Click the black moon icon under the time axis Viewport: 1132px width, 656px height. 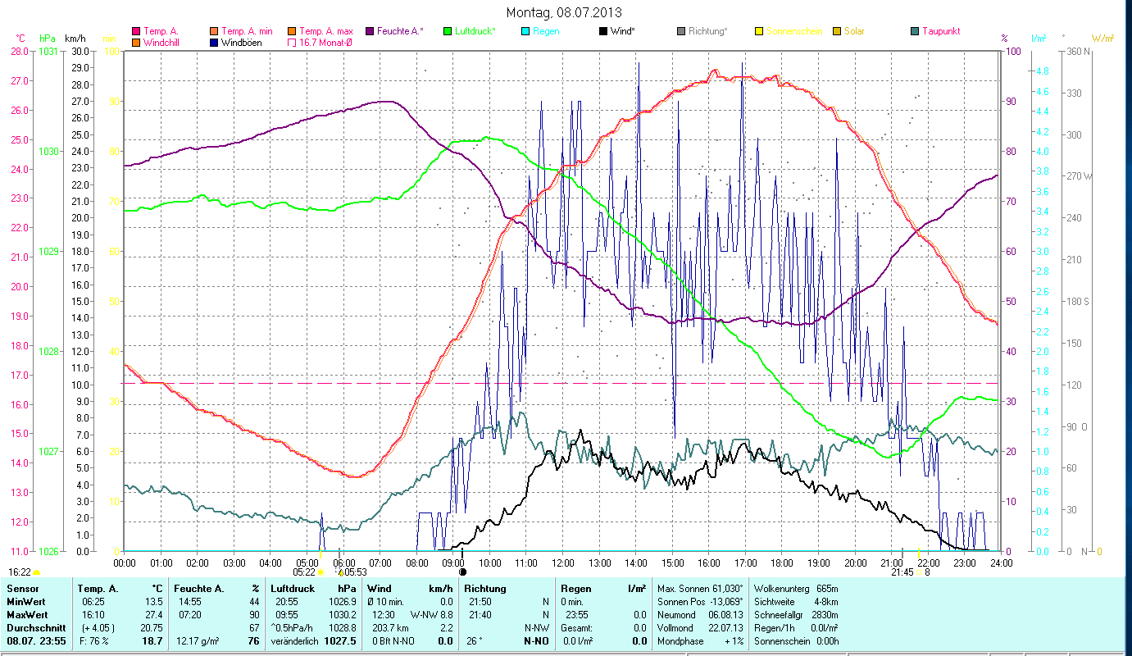tap(462, 572)
